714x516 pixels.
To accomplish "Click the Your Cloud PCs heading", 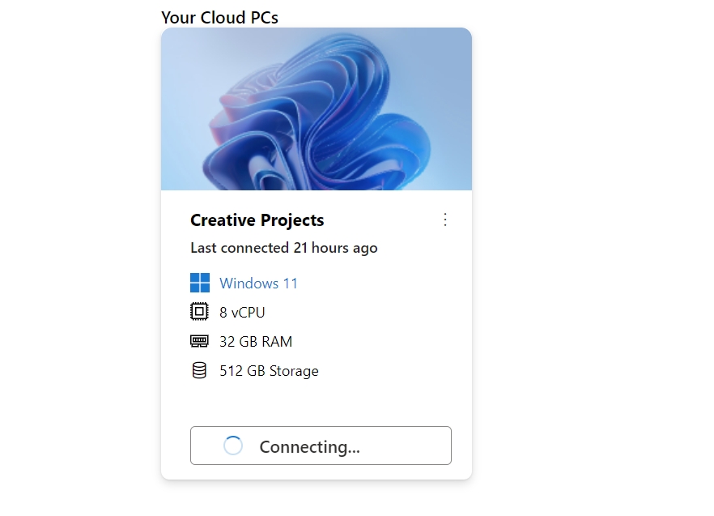I will tap(219, 17).
